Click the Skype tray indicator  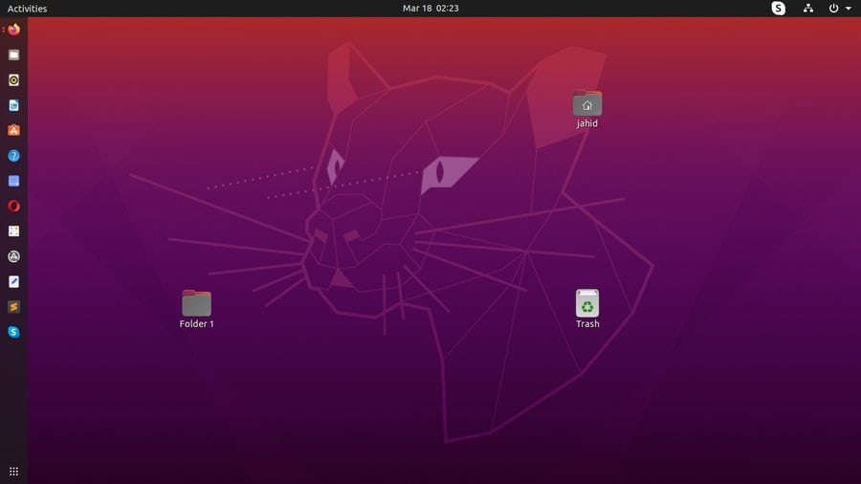[x=778, y=9]
